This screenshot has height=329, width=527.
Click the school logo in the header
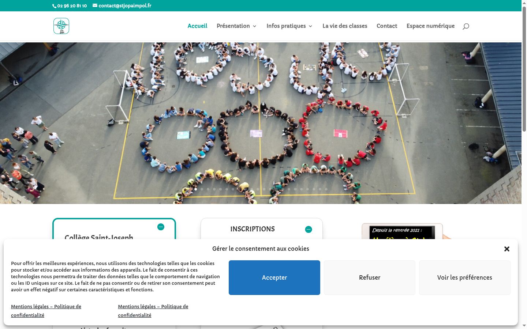click(61, 26)
